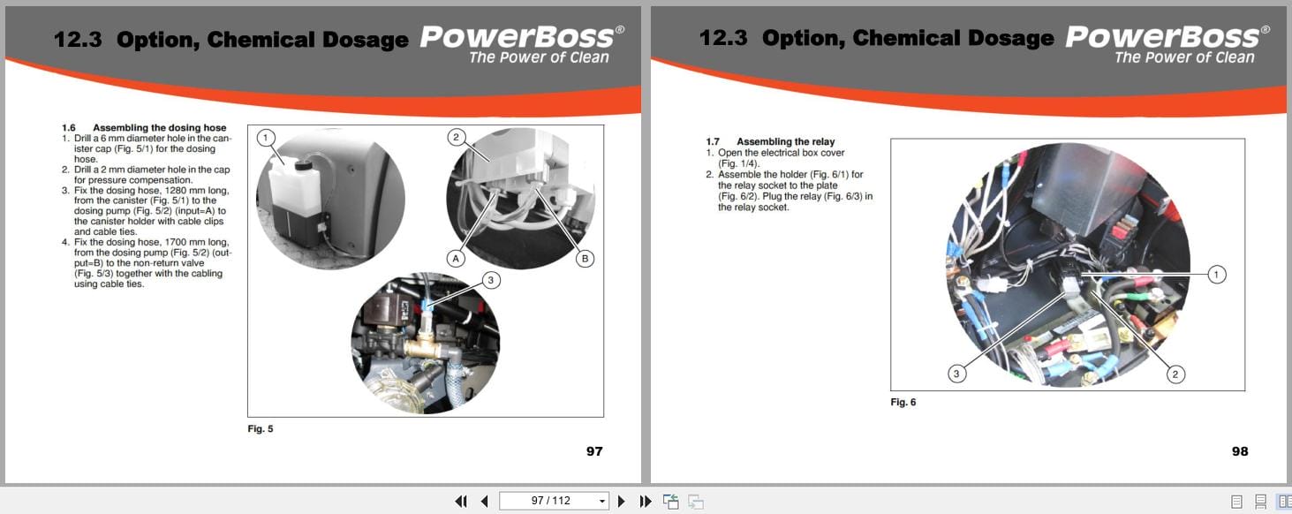Click the page number 98 label
Screen dimensions: 1292x514
coord(1241,451)
